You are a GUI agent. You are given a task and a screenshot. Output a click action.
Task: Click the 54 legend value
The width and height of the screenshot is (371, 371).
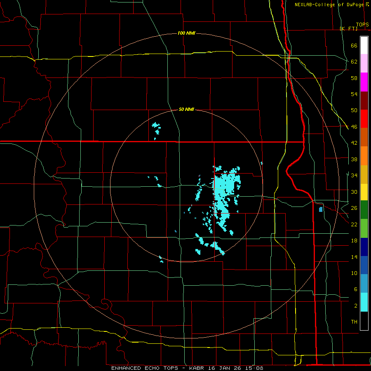pyautogui.click(x=354, y=94)
